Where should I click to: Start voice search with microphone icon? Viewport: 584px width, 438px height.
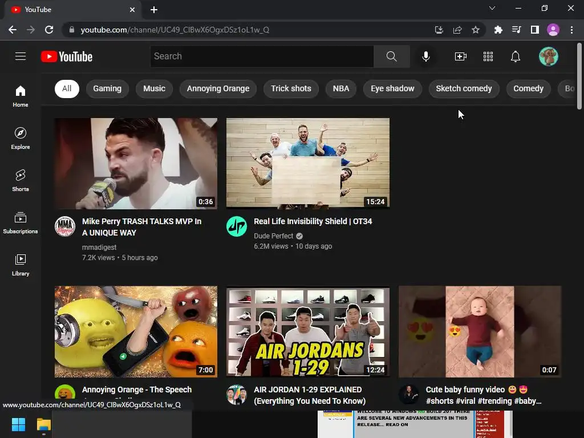[425, 56]
